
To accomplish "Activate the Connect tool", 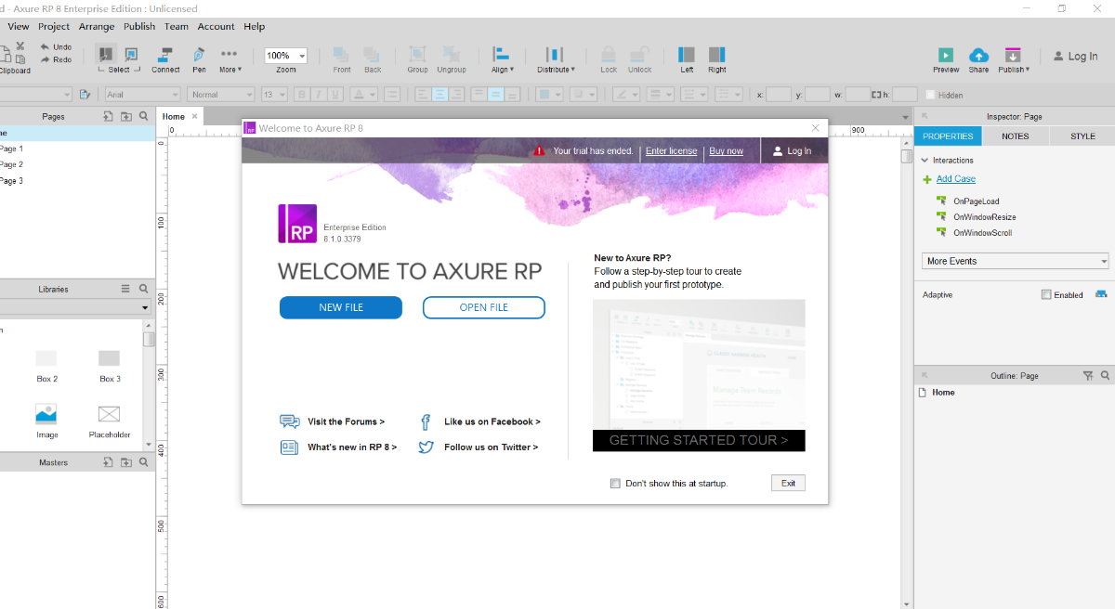I will [x=165, y=59].
